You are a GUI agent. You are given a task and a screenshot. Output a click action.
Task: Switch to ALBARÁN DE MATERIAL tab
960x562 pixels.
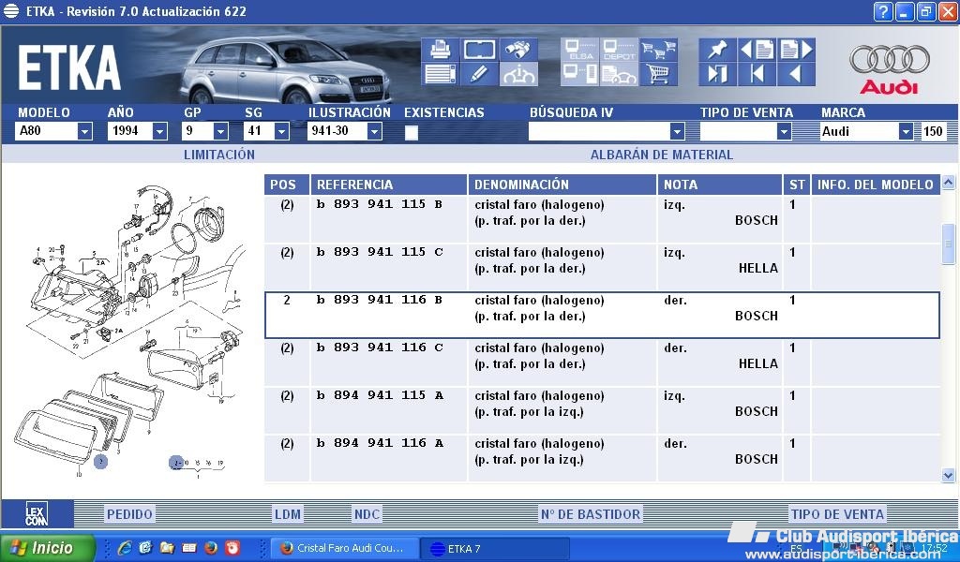click(x=661, y=155)
